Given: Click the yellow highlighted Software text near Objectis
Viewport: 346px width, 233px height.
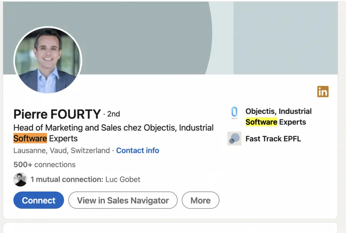Looking at the screenshot, I should pos(261,122).
